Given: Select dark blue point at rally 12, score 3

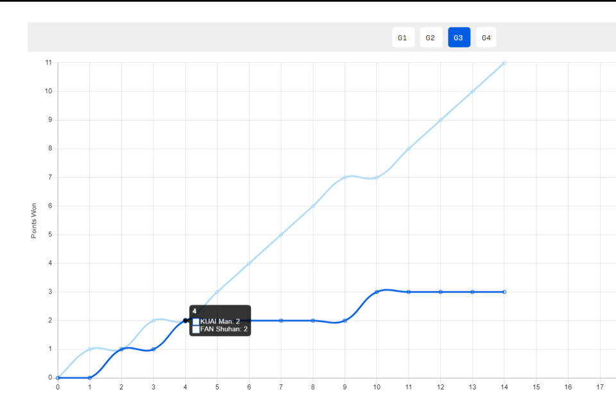Looking at the screenshot, I should point(440,292).
